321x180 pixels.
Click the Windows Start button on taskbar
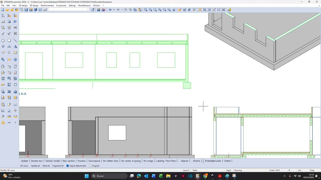[x=87, y=176]
